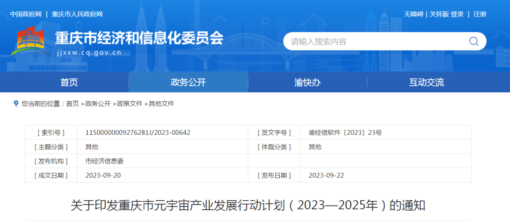Click the [发布机构] label cell
510x222 pixels.
click(x=51, y=161)
